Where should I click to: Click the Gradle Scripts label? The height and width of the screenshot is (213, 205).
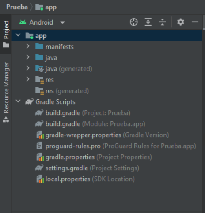click(x=55, y=102)
